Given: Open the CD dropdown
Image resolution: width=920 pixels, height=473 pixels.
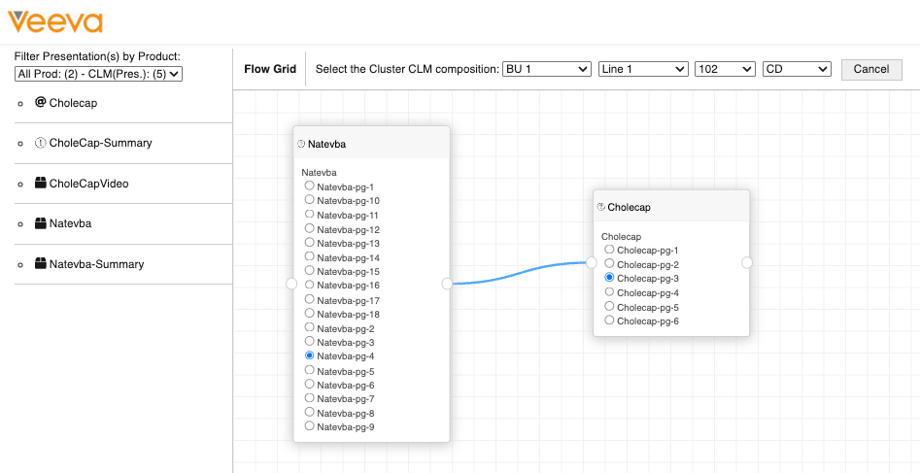Looking at the screenshot, I should 797,69.
